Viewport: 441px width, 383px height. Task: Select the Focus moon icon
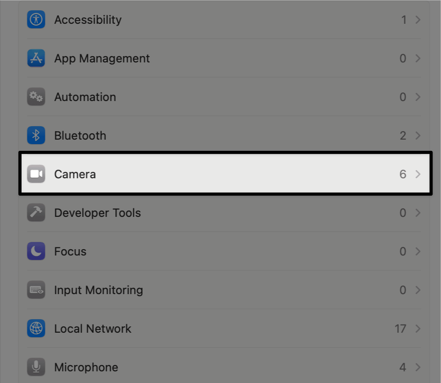click(36, 251)
